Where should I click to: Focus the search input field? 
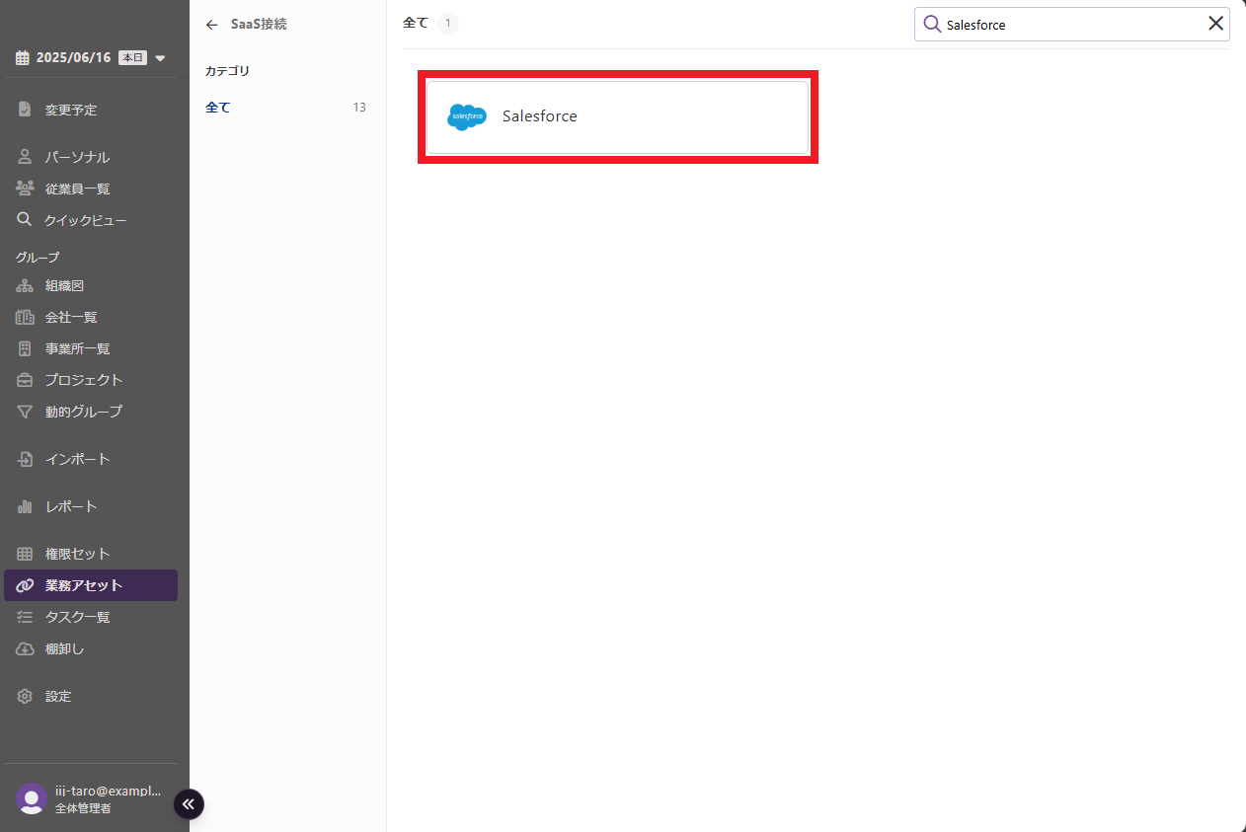click(1066, 25)
